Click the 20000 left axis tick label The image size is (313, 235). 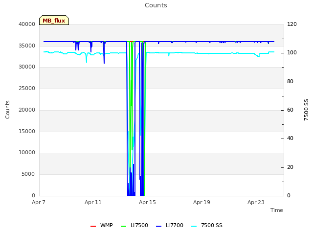[27, 110]
